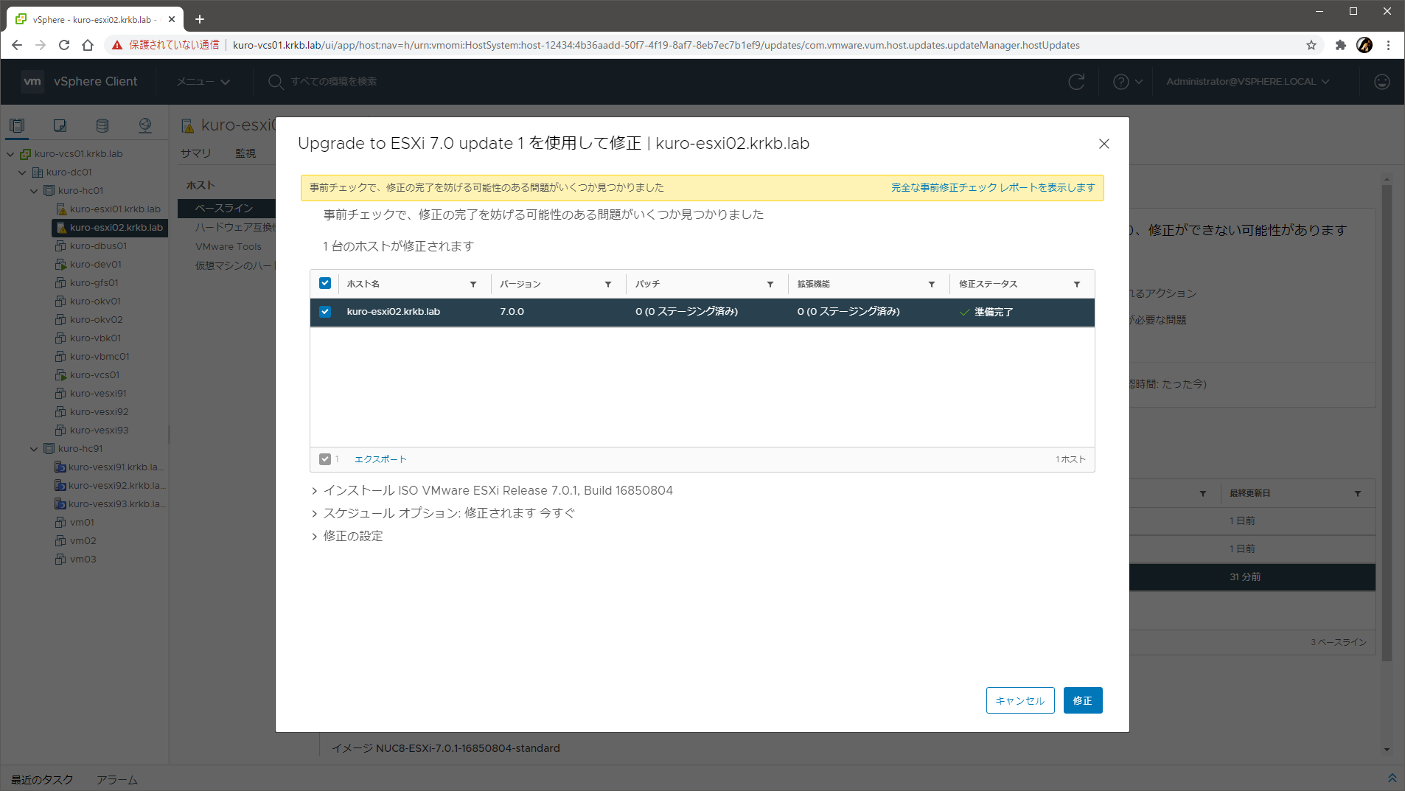The height and width of the screenshot is (791, 1405).
Task: Close the remediation dialog with X
Action: [1104, 144]
